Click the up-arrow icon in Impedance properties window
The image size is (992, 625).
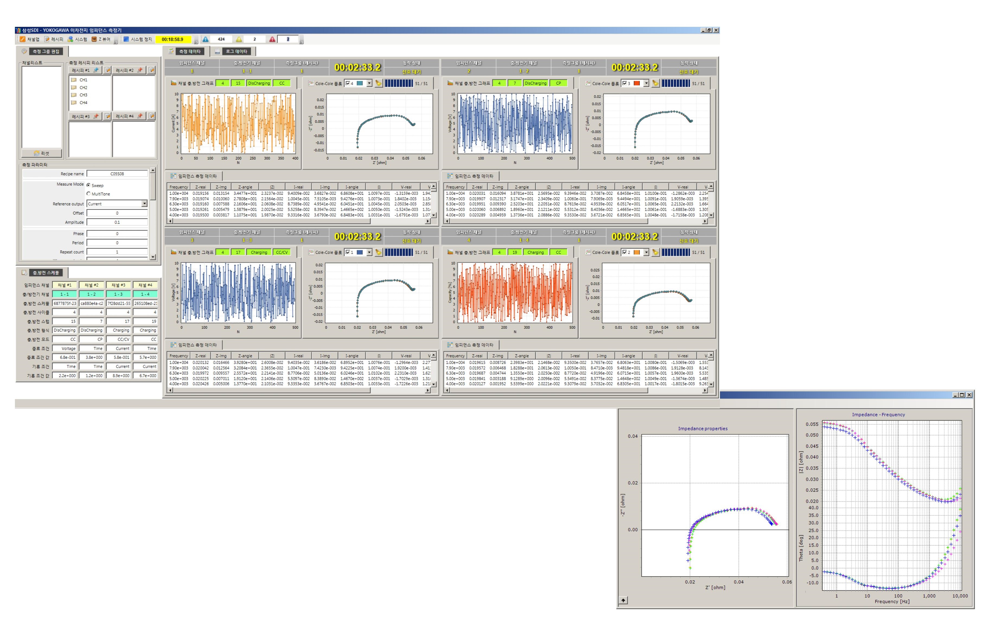coord(623,600)
